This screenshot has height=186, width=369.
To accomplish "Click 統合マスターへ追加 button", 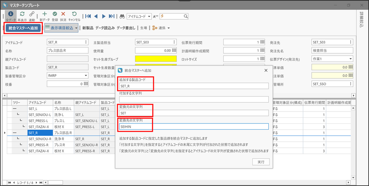I will [x=23, y=28].
